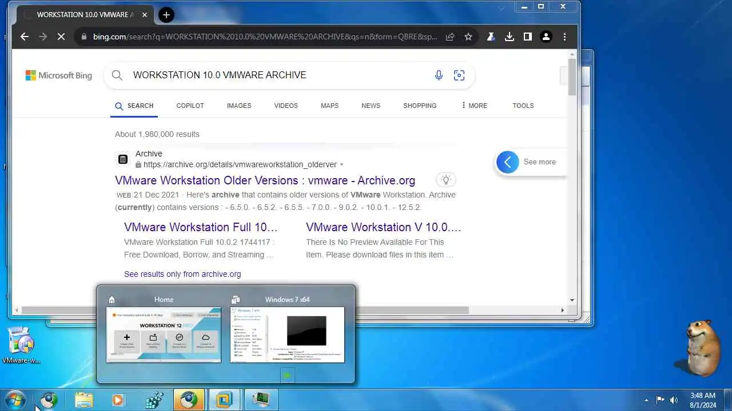Open a new Chrome tab with plus button
The height and width of the screenshot is (411, 732).
click(x=166, y=15)
